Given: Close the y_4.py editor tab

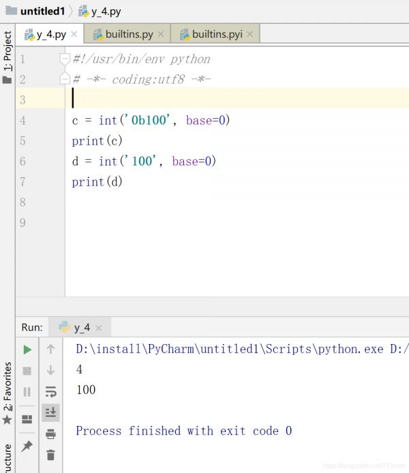Looking at the screenshot, I should pos(74,34).
